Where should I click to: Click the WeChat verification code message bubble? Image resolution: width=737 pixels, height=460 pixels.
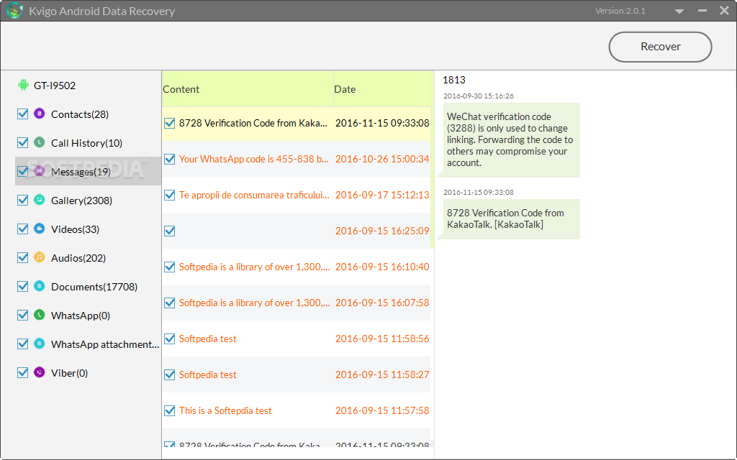point(512,140)
